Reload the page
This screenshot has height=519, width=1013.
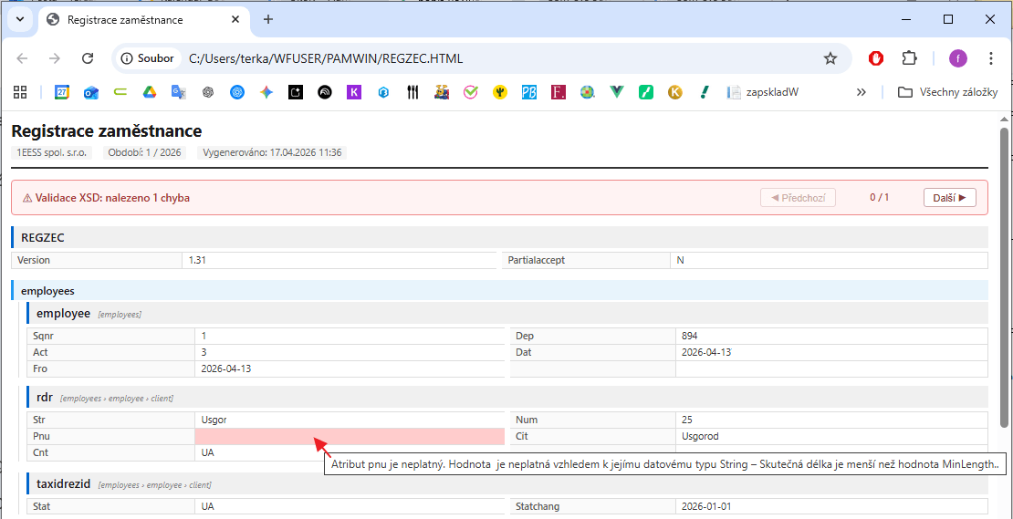pyautogui.click(x=88, y=58)
